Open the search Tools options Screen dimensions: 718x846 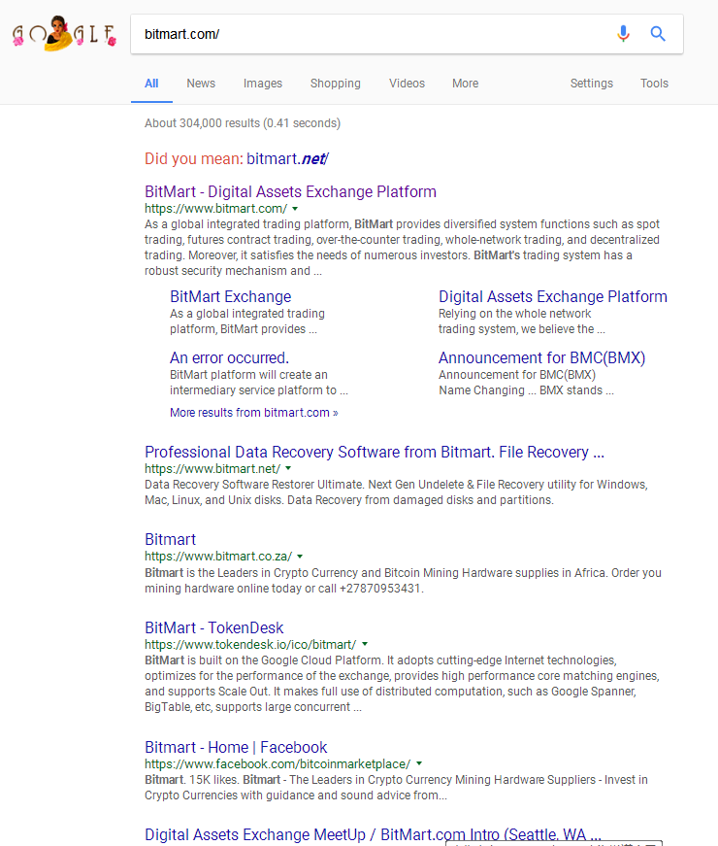(654, 84)
